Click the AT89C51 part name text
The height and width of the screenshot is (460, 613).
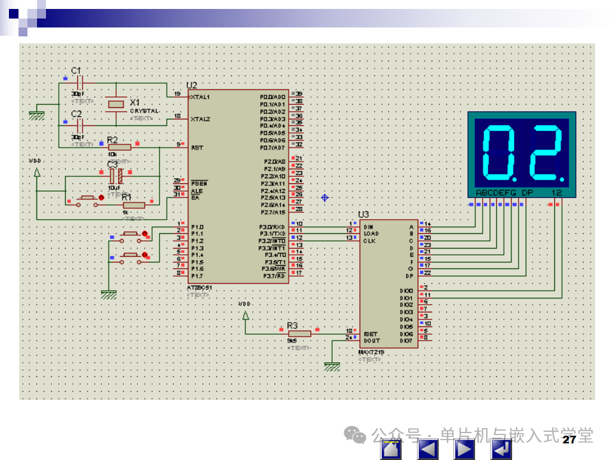(x=199, y=287)
